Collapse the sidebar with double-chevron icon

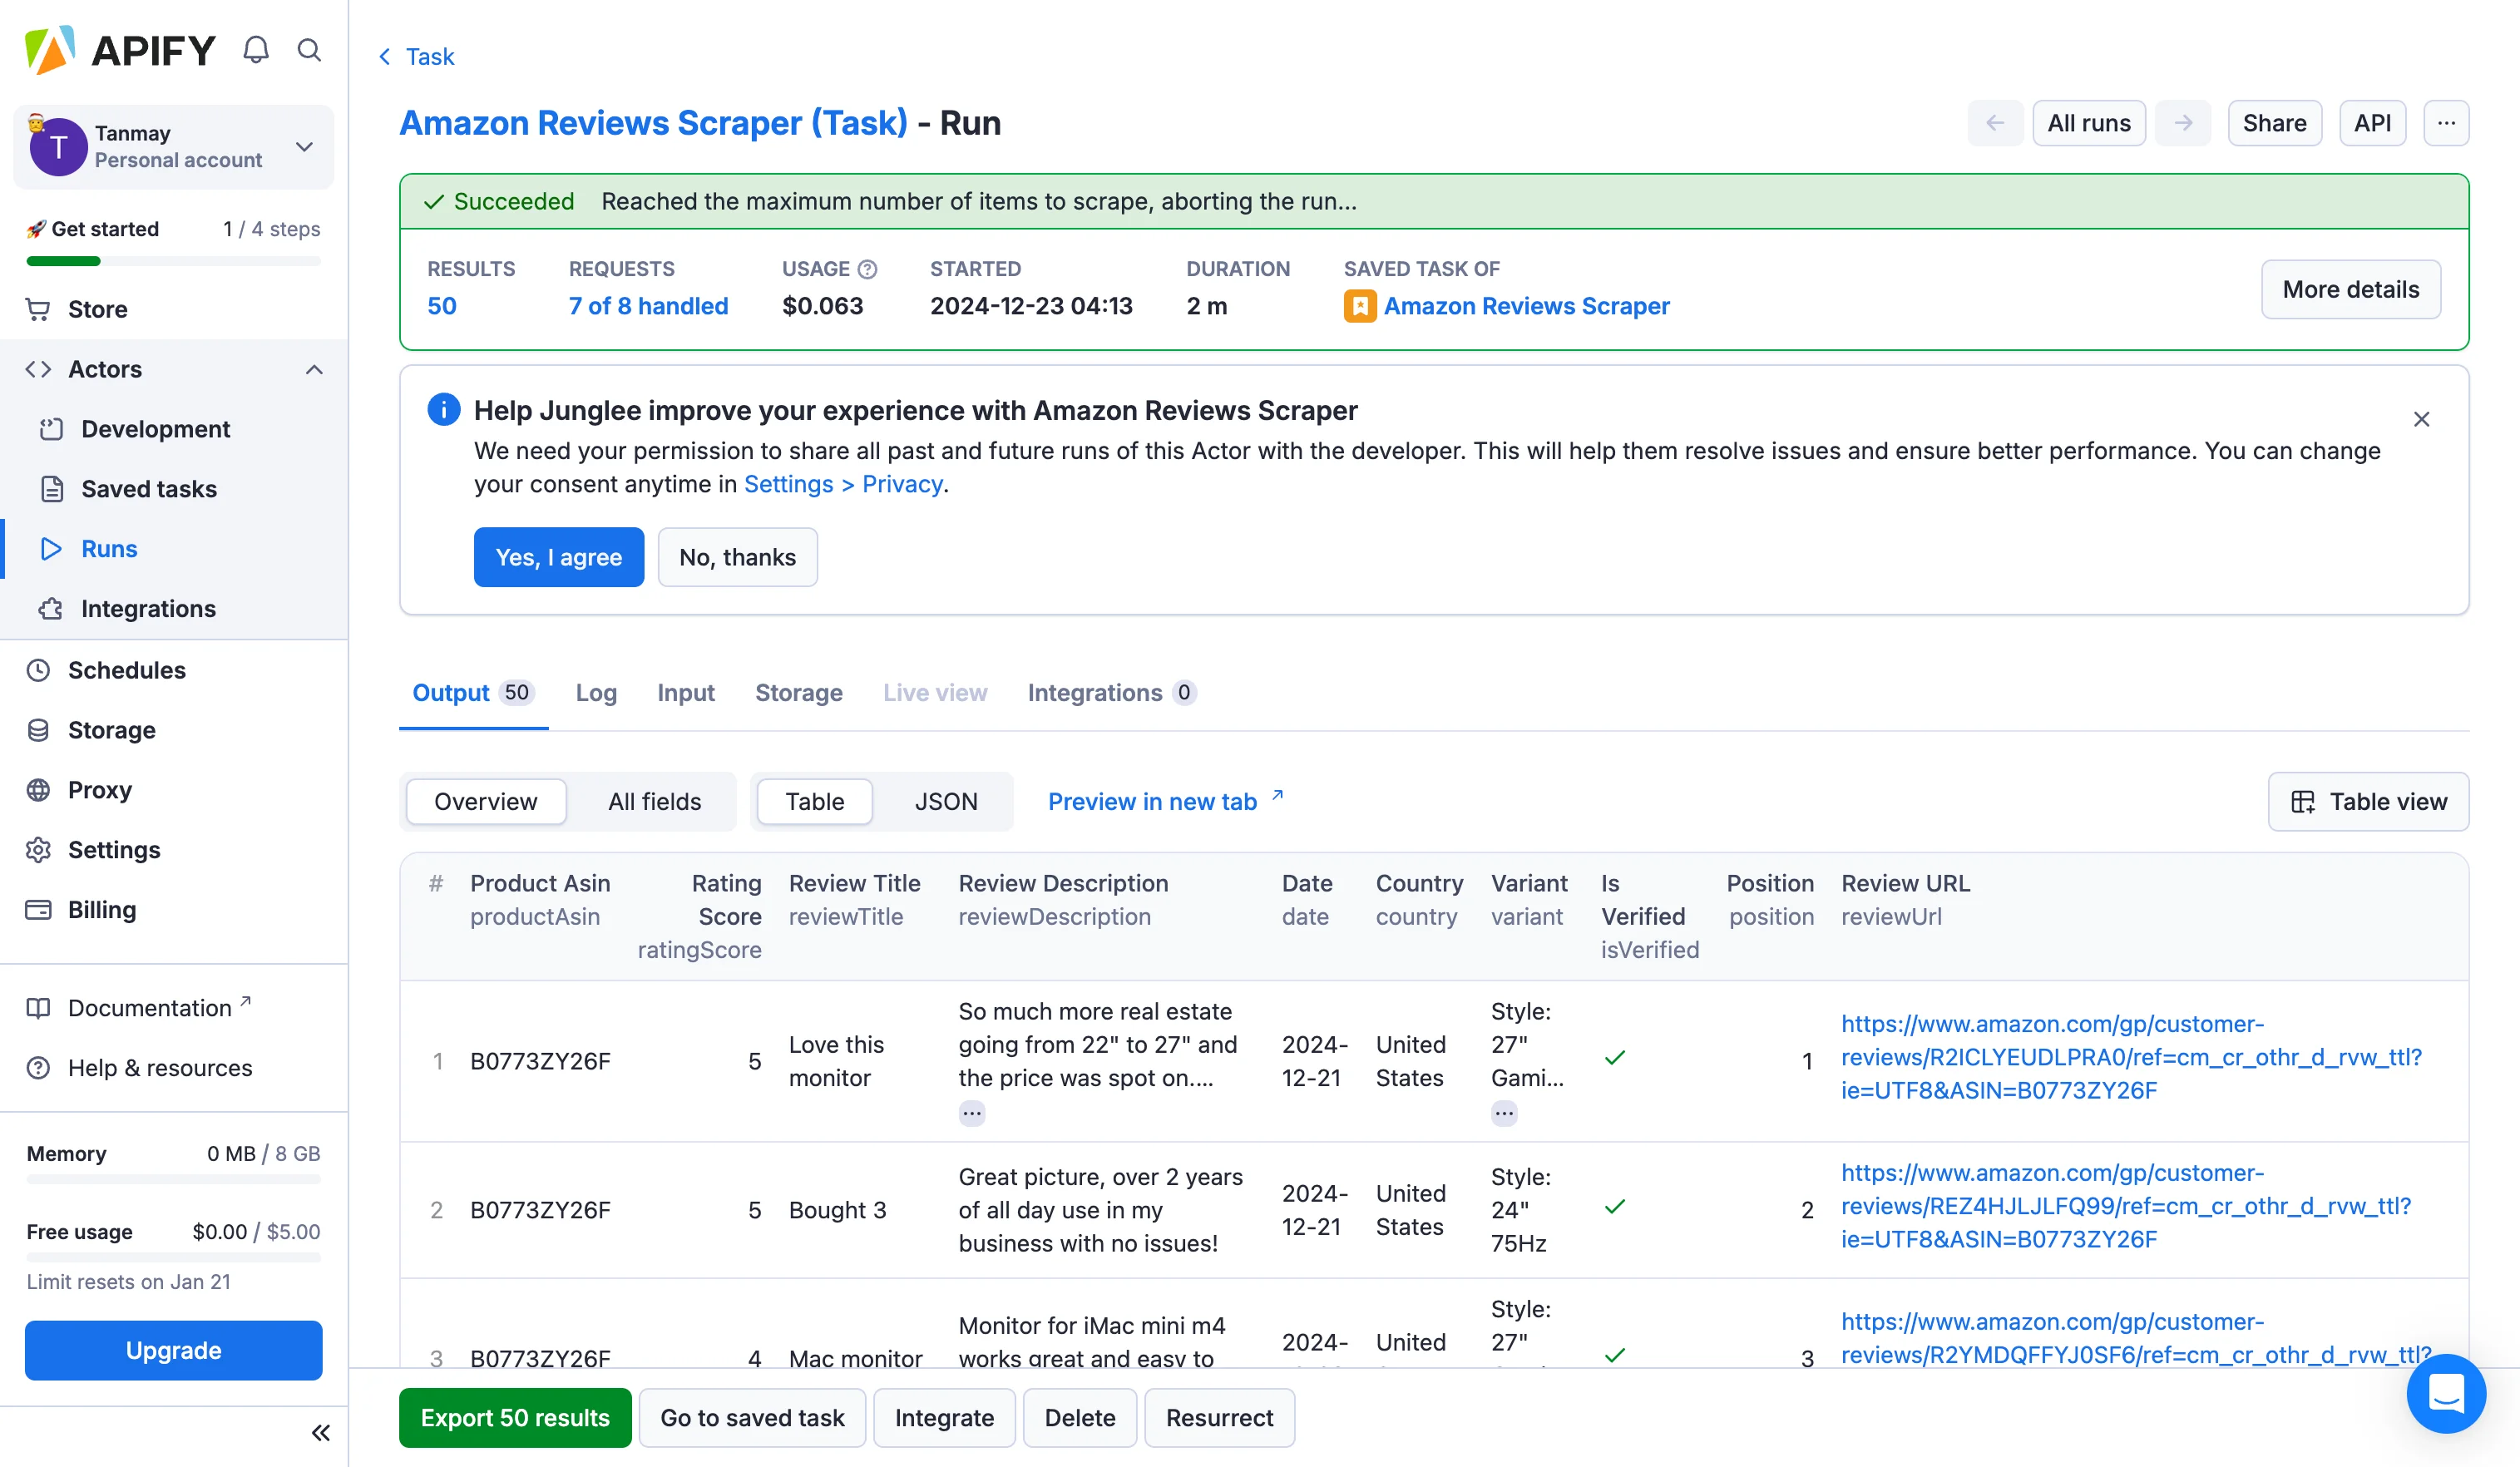click(x=320, y=1433)
